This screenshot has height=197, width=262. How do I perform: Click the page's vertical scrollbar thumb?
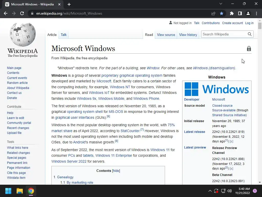pyautogui.click(x=259, y=26)
